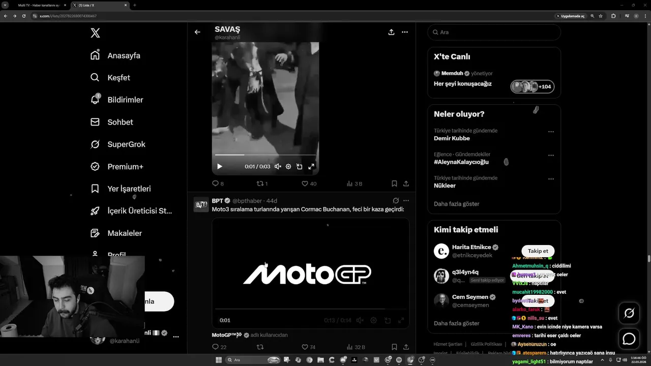Open Grok explain icon on BPT post
Screen dimensions: 651x366
396,201
